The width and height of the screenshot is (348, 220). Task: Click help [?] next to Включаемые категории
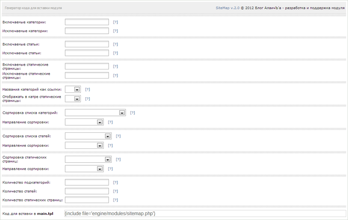point(115,22)
